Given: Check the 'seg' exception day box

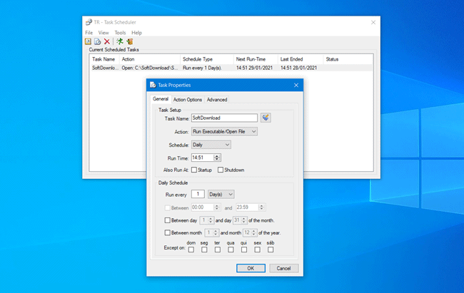Looking at the screenshot, I should (x=204, y=250).
